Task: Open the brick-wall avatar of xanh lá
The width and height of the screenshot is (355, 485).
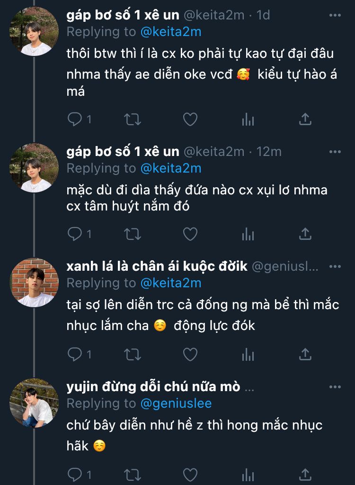Action: [34, 282]
